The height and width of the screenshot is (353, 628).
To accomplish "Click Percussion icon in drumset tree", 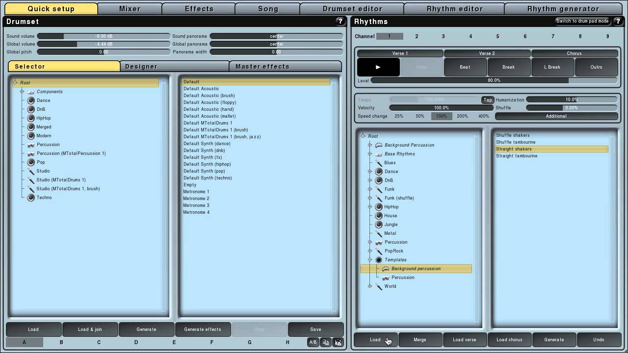I will tap(31, 145).
